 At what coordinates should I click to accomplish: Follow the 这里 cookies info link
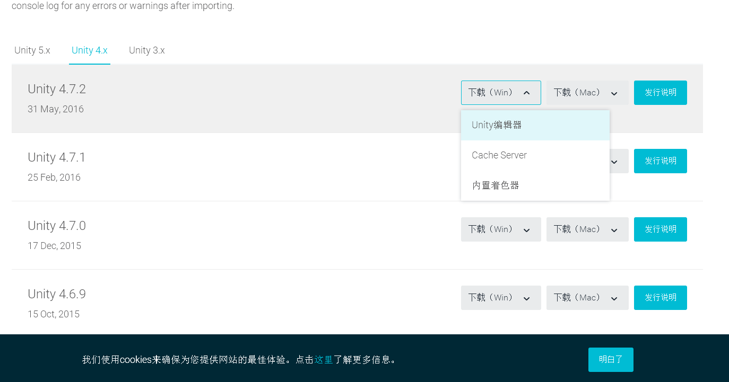(x=324, y=360)
